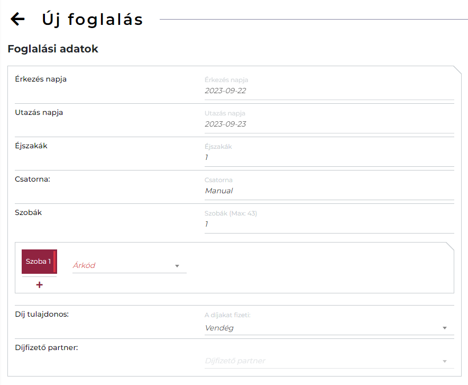468x385 pixels.
Task: Click the arrival date 2023-09-22 field
Action: [328, 91]
